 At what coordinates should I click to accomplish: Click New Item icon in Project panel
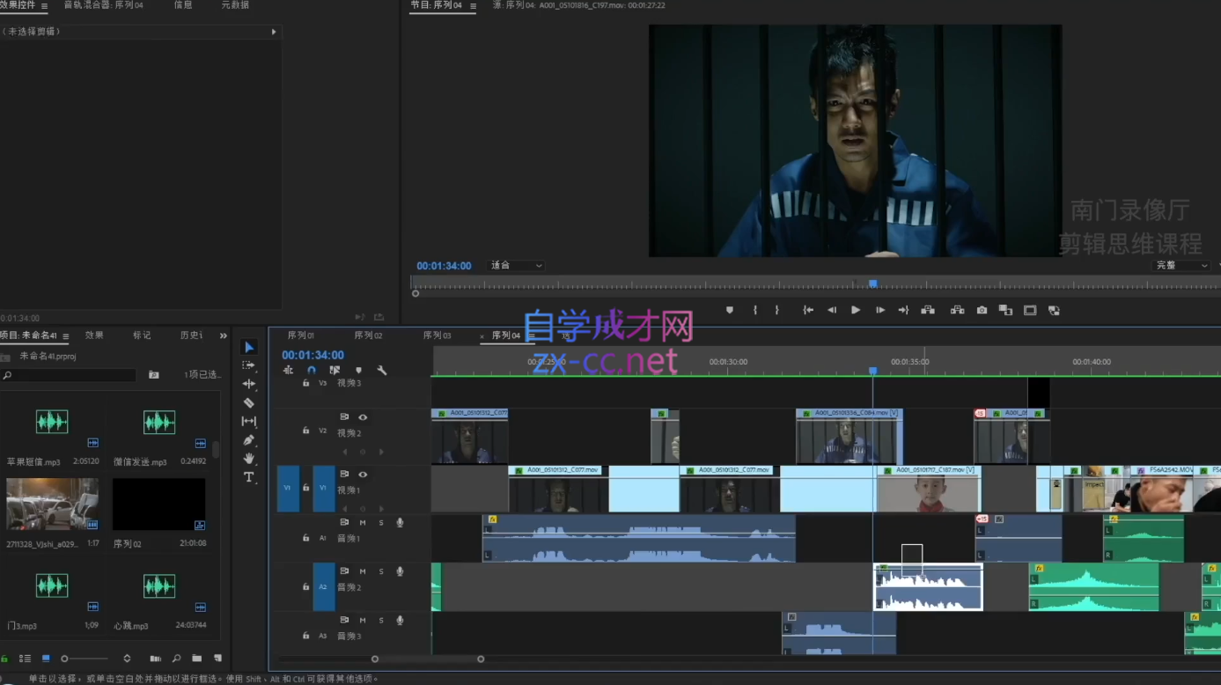217,659
